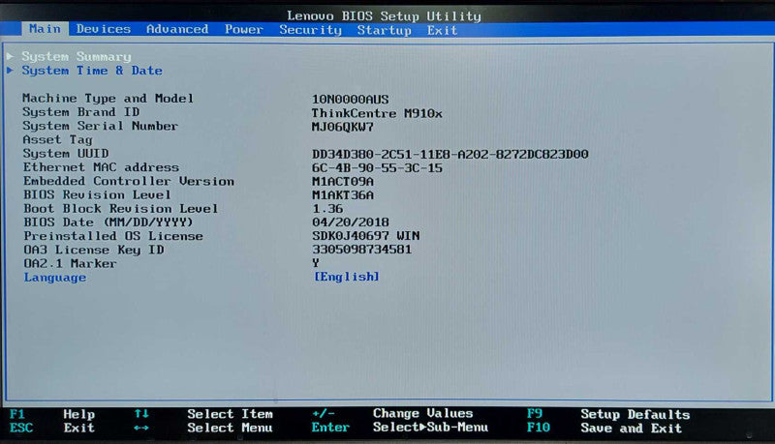The image size is (775, 444).
Task: Click the +/- Change Values hint
Action: [392, 413]
